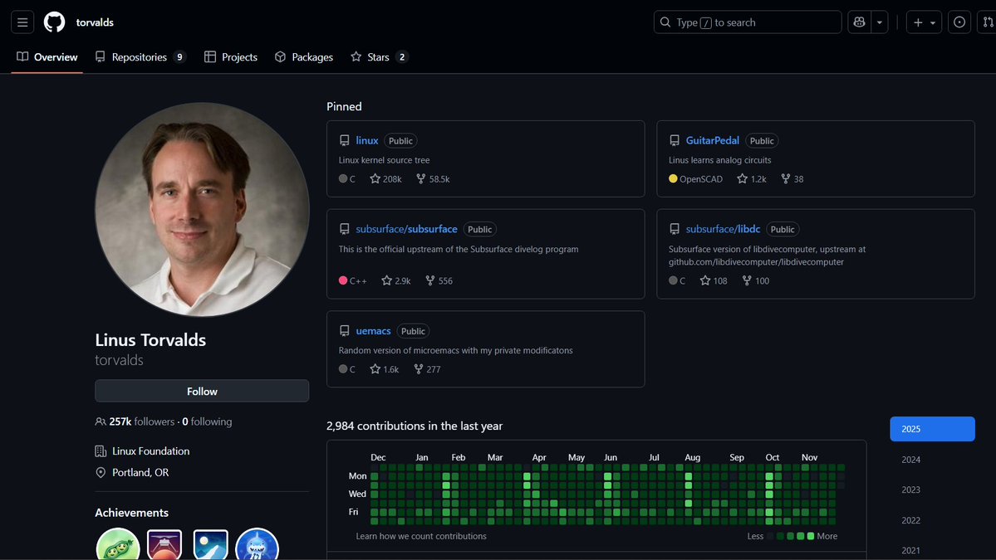The image size is (996, 560).
Task: Click the Pull Shark achievement badge
Action: (x=258, y=545)
